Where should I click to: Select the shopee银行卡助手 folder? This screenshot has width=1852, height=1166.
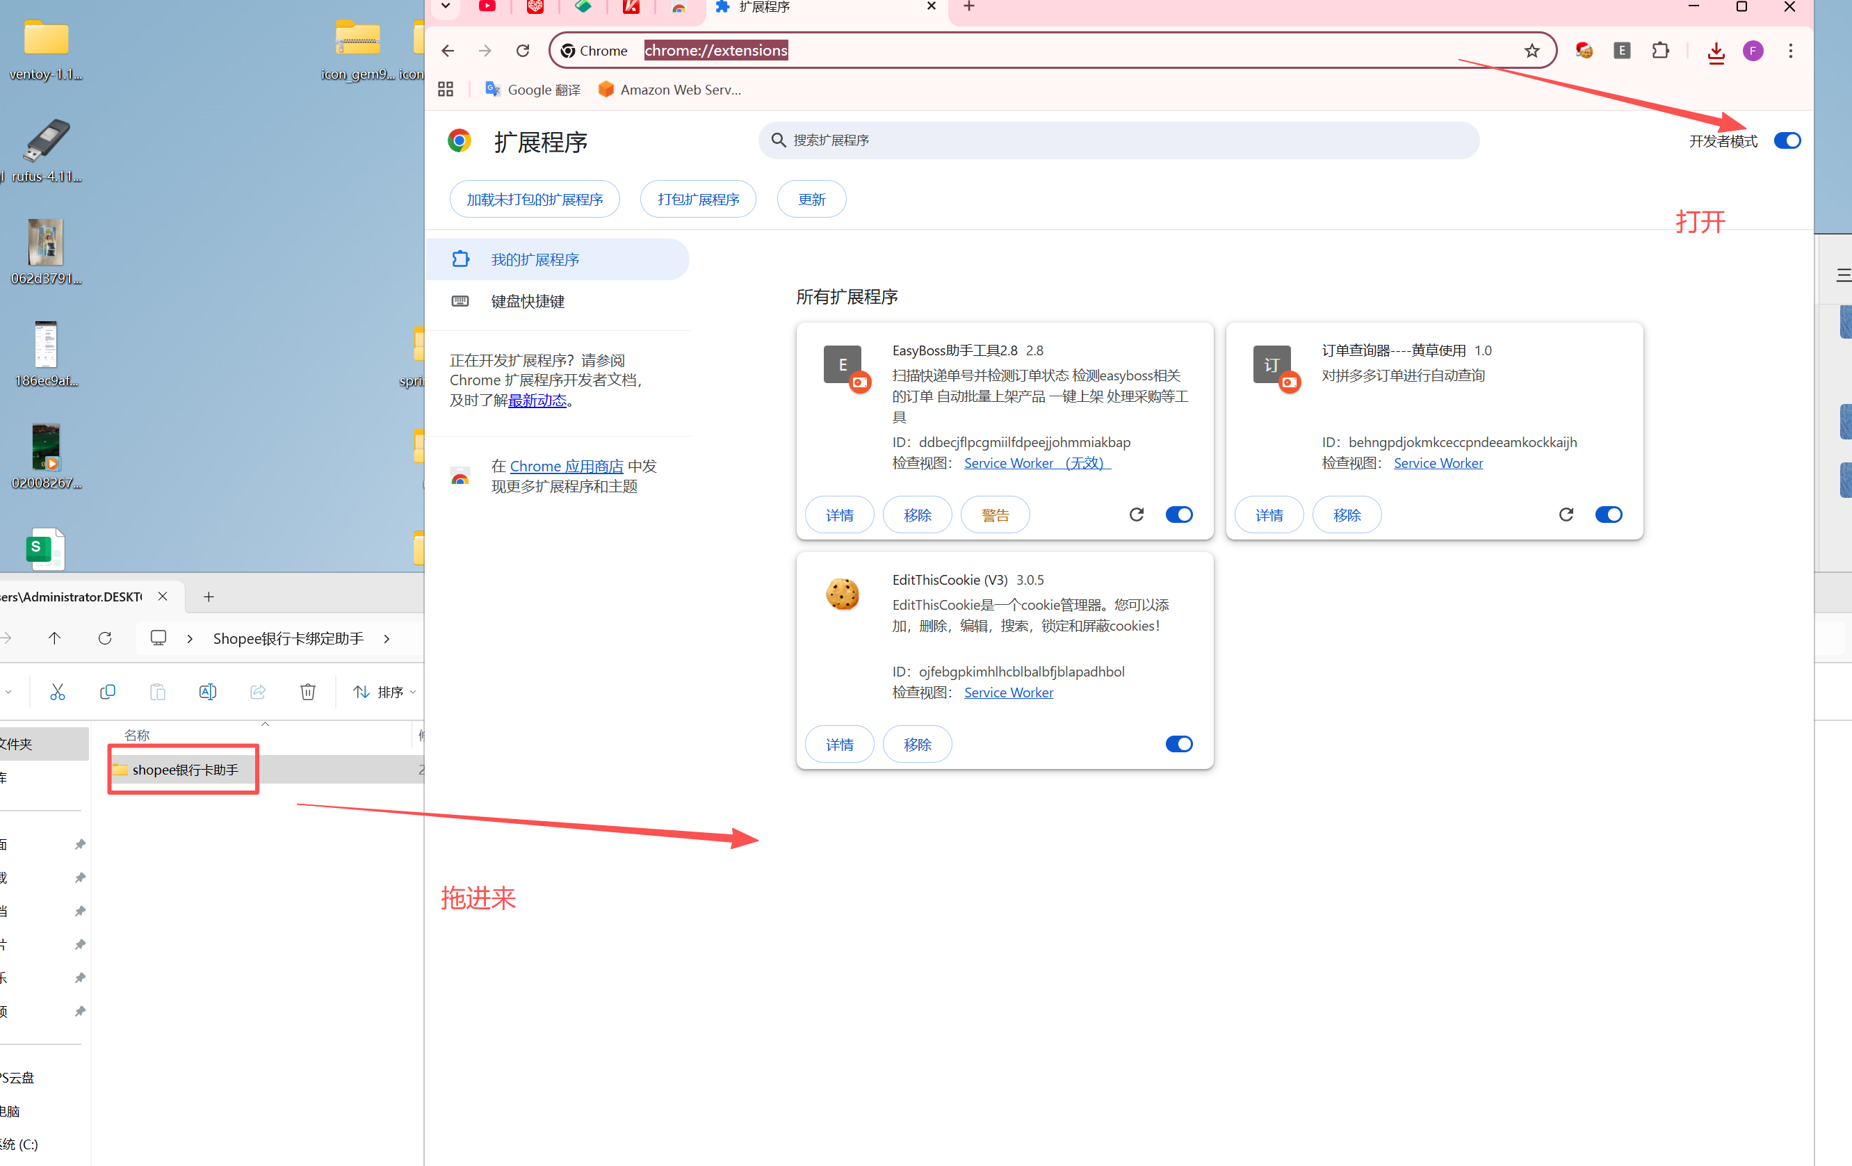coord(185,769)
